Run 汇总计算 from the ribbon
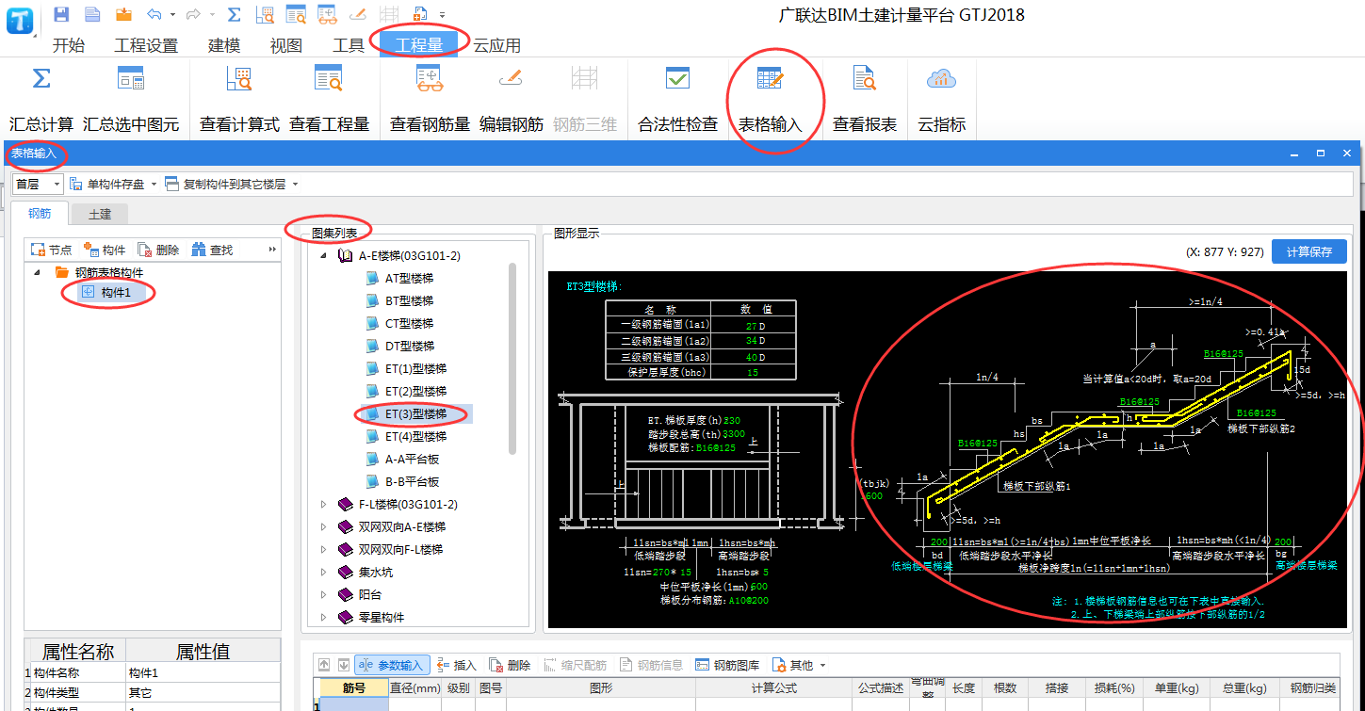The width and height of the screenshot is (1365, 711). click(41, 99)
